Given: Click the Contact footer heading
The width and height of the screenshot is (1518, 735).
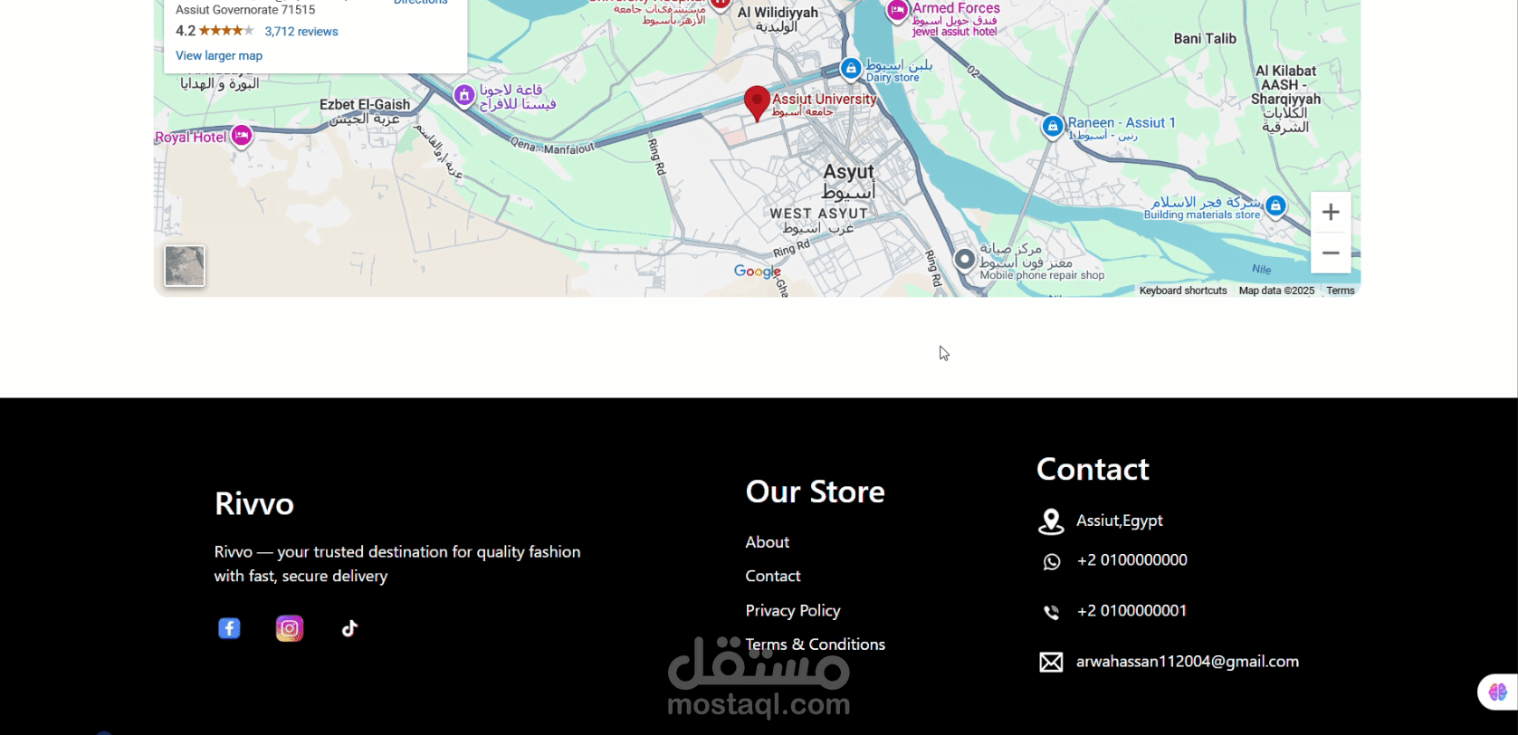Looking at the screenshot, I should coord(1093,469).
